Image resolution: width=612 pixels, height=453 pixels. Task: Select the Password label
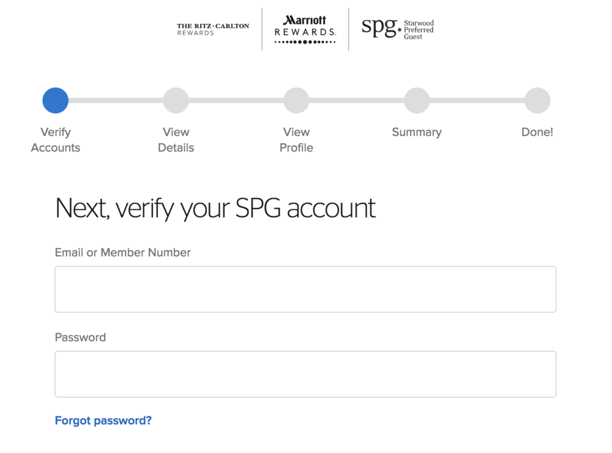click(x=80, y=337)
